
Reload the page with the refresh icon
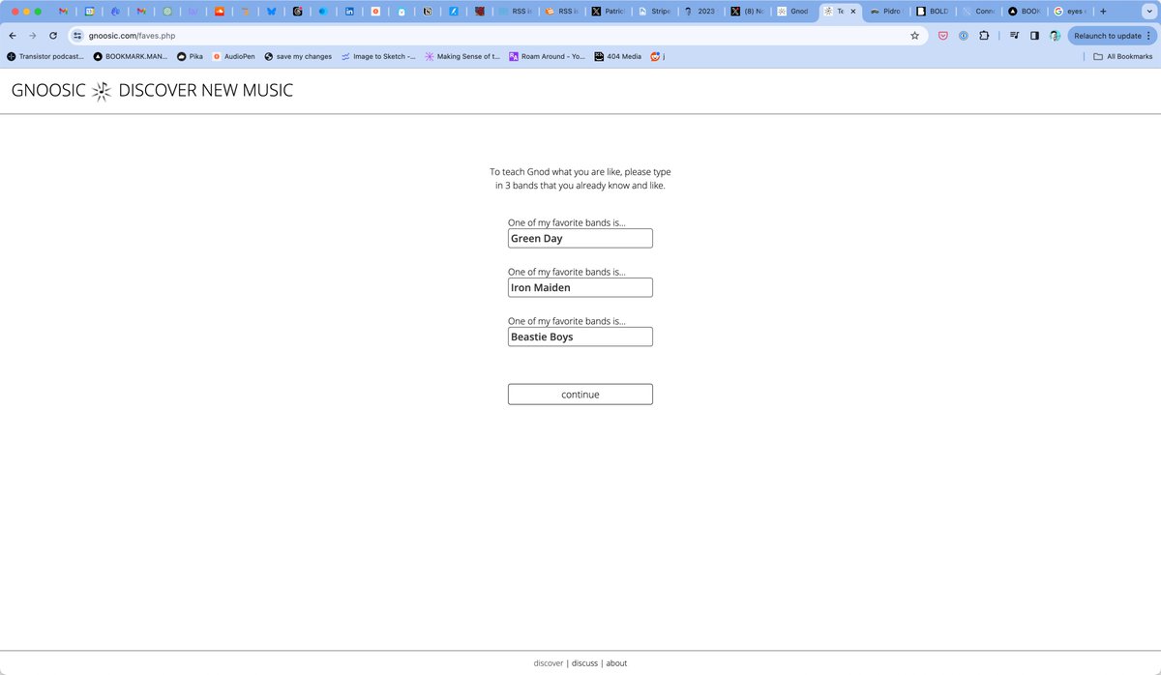(53, 36)
